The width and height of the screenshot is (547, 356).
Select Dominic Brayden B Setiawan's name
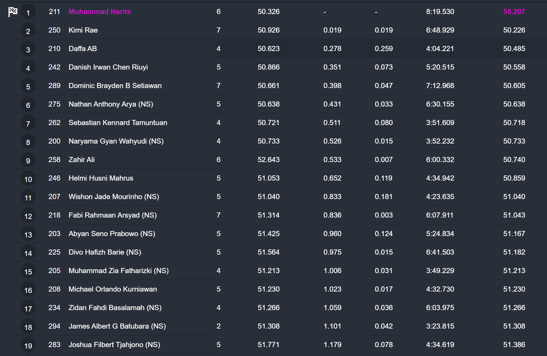[x=115, y=86]
